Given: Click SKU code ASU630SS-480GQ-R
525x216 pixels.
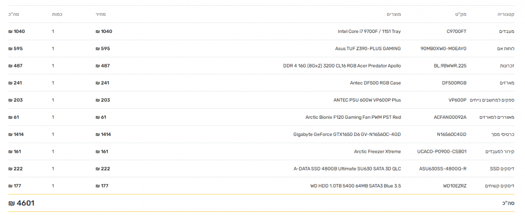Looking at the screenshot, I should click(443, 168).
